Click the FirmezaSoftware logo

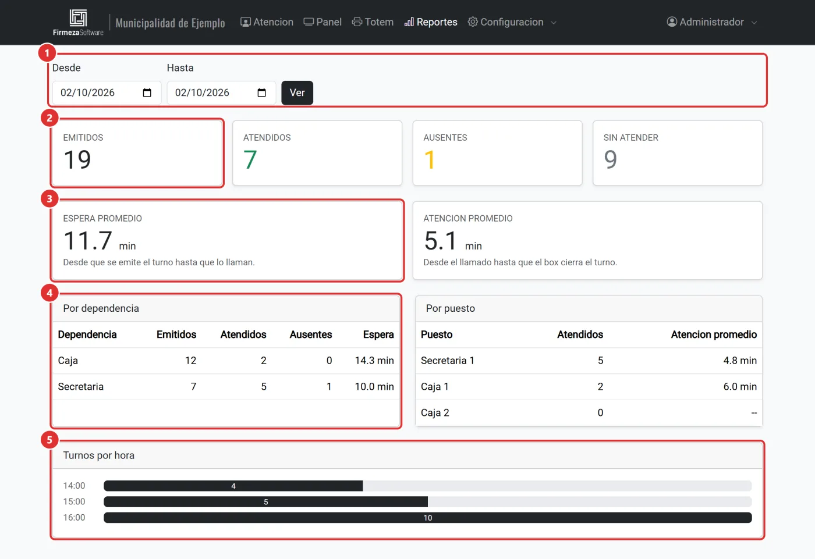coord(78,23)
